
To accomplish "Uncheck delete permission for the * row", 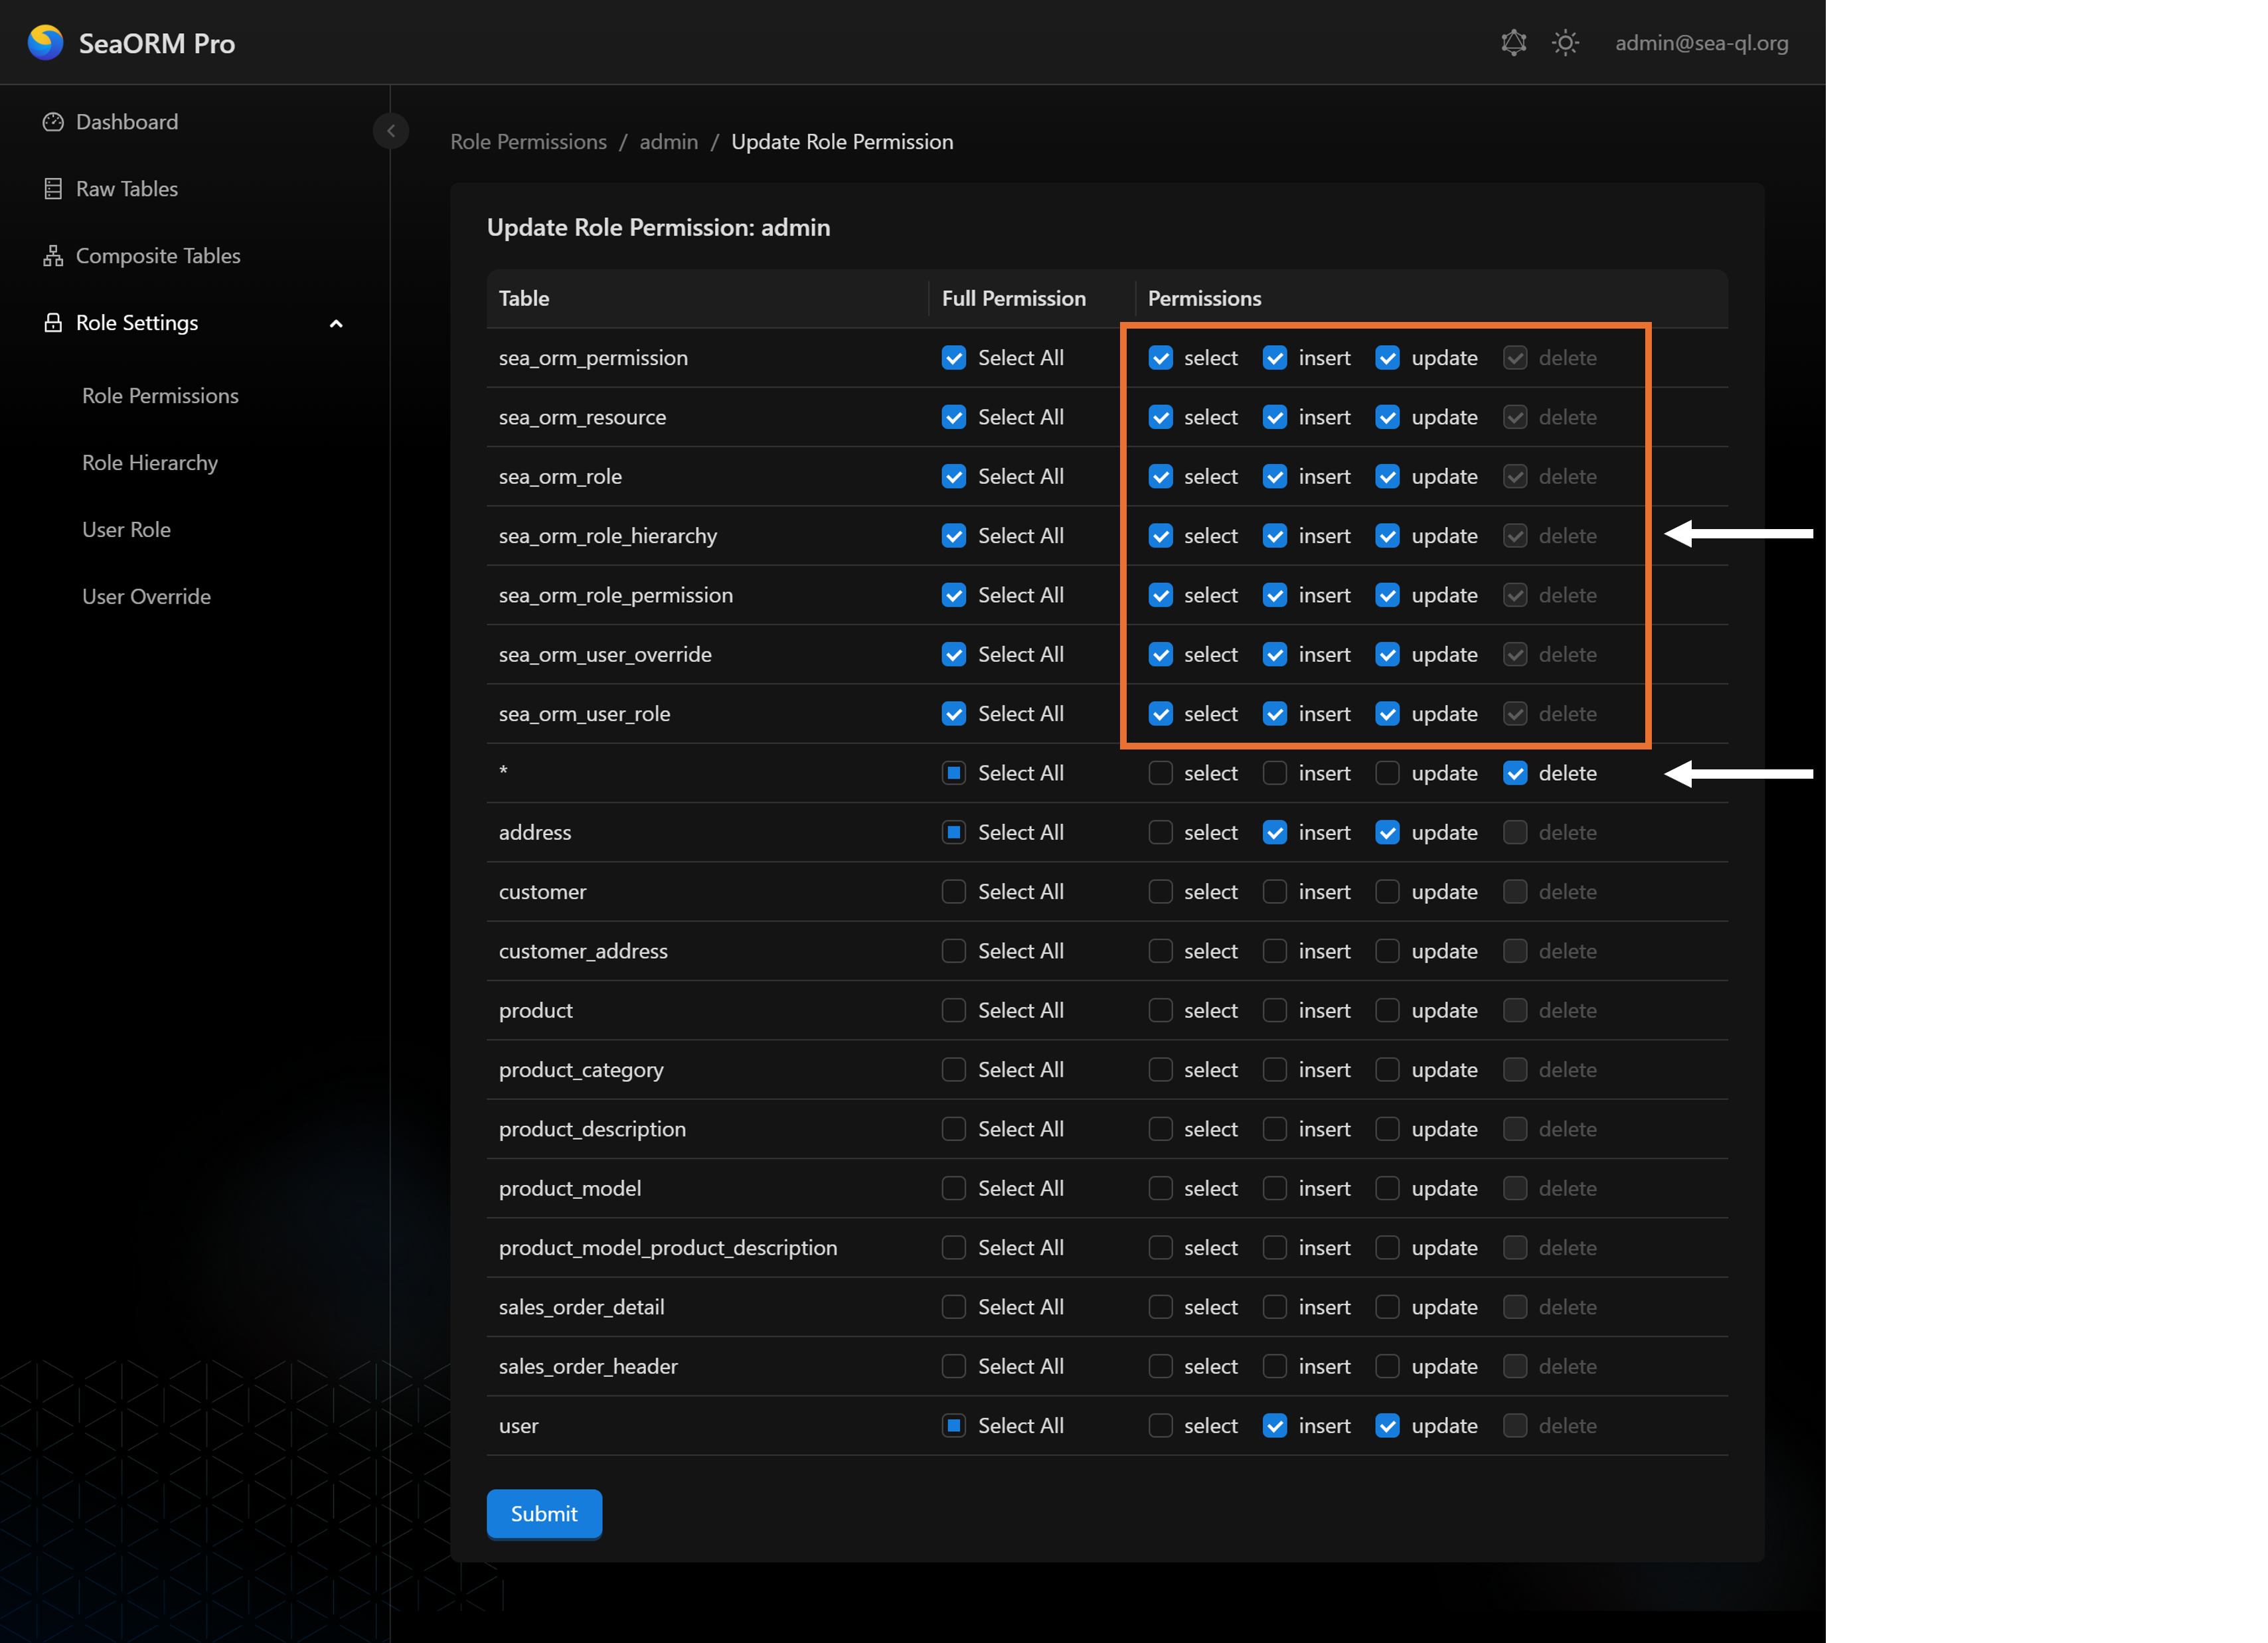I will [x=1514, y=773].
